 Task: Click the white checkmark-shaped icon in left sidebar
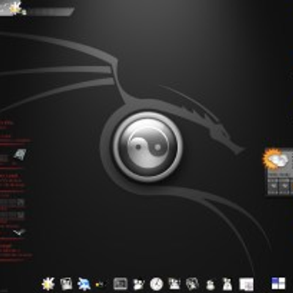(19, 232)
